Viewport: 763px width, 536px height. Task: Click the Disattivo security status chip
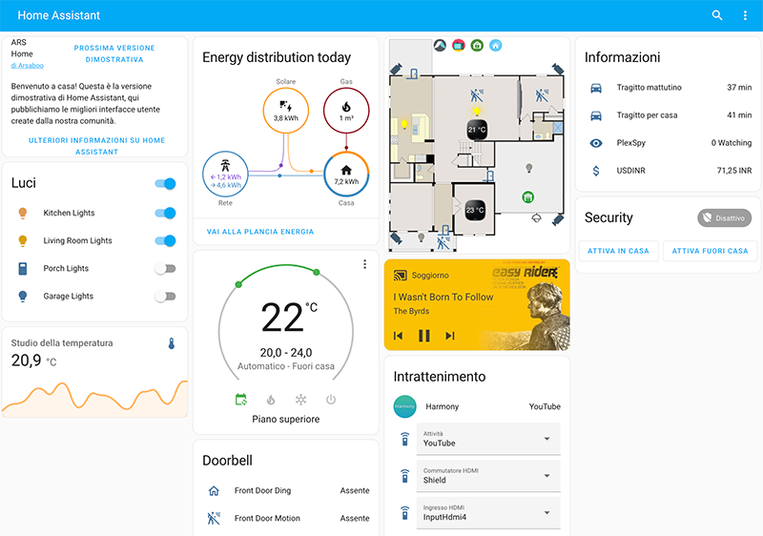pos(724,217)
